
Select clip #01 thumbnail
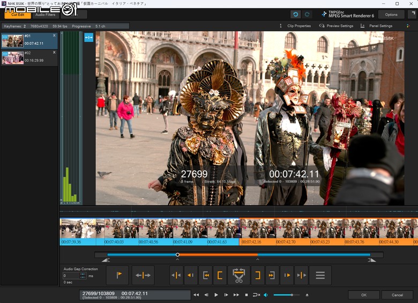click(12, 41)
